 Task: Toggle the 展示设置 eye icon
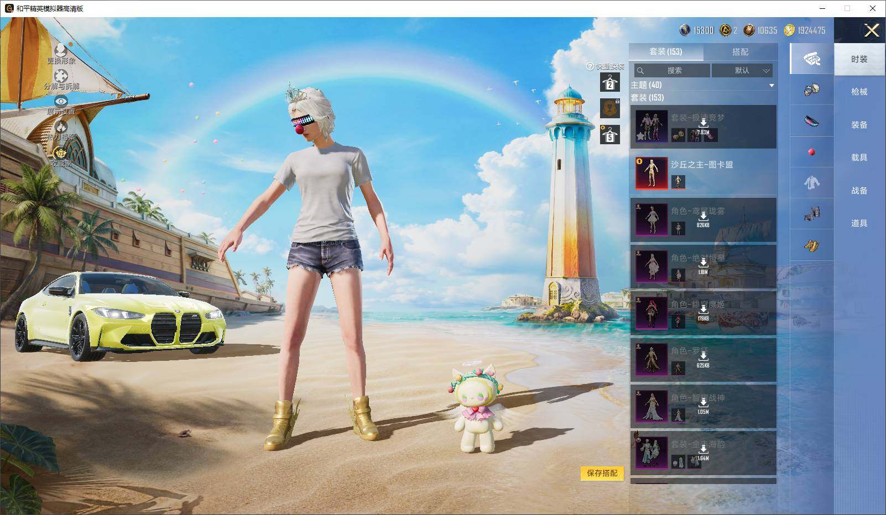(61, 101)
